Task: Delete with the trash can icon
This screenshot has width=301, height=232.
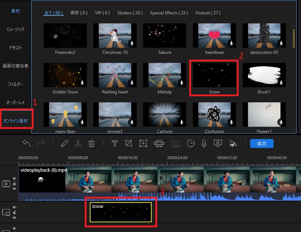Action: point(91,143)
